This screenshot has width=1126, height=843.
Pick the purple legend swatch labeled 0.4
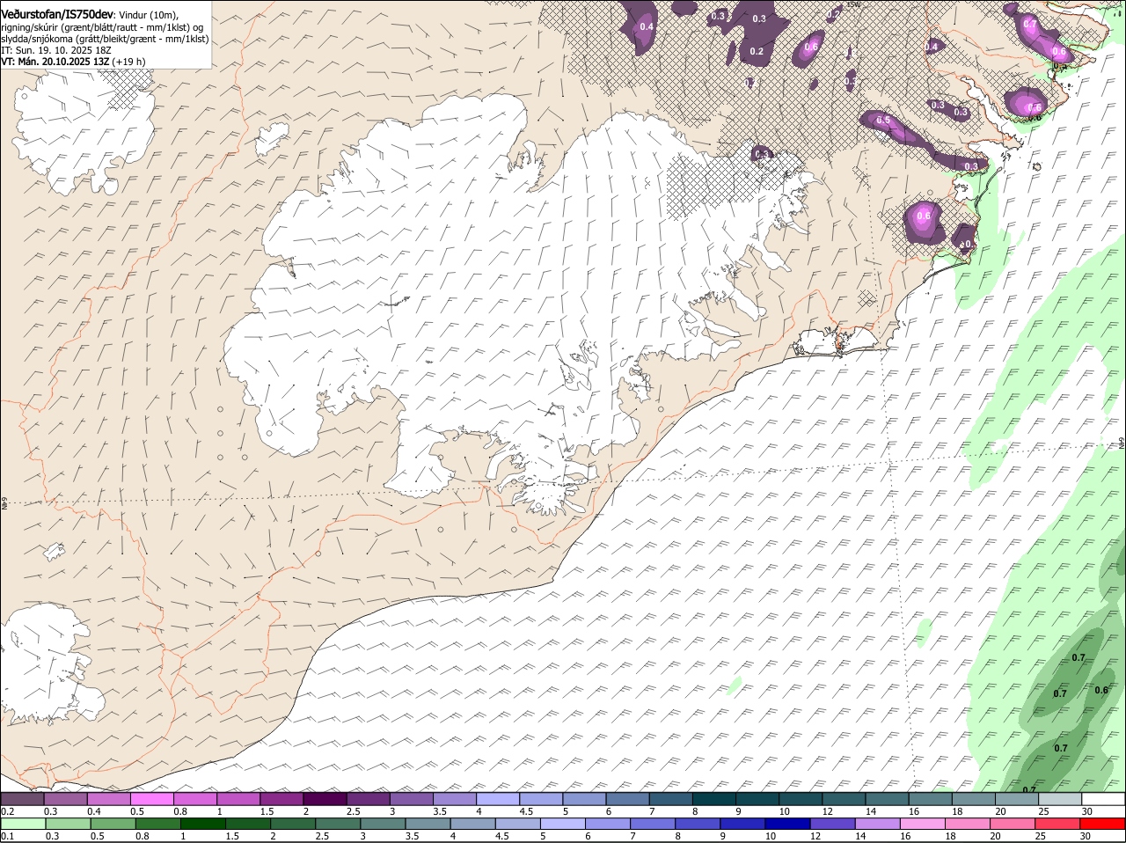(109, 799)
